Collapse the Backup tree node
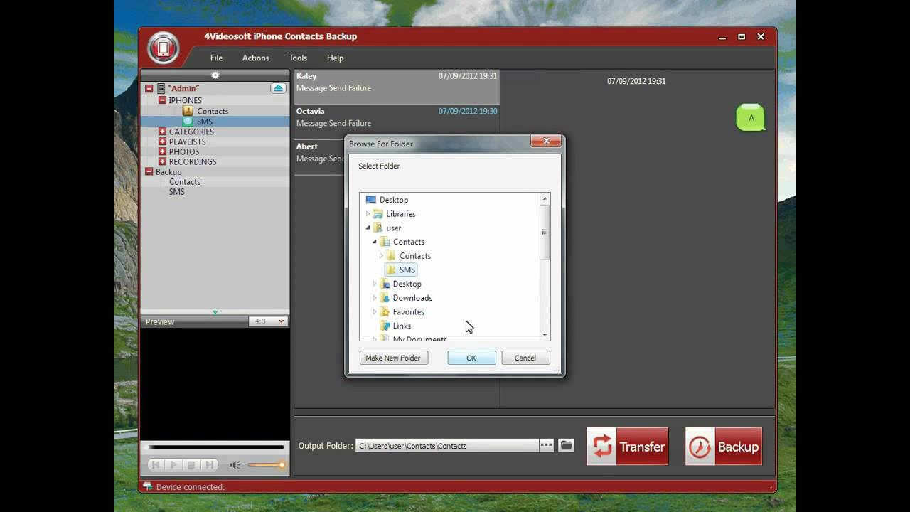910x512 pixels. point(149,171)
